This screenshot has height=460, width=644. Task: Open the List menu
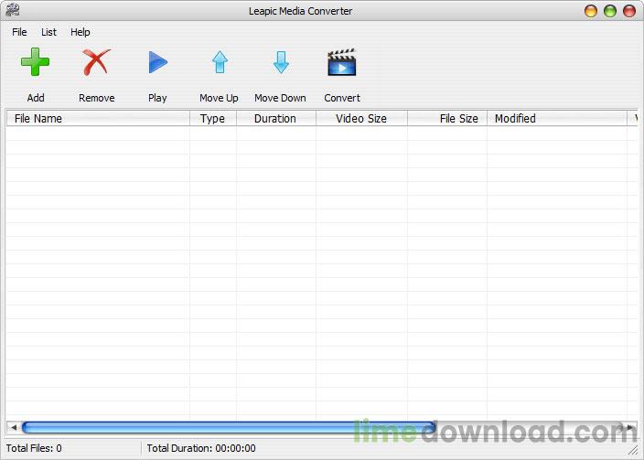(49, 32)
